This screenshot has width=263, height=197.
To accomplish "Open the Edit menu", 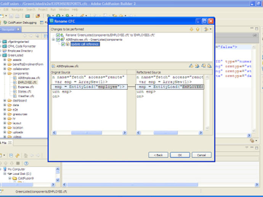I will click(6, 10).
